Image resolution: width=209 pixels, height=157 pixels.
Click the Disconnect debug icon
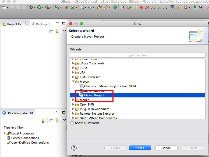tap(147, 7)
